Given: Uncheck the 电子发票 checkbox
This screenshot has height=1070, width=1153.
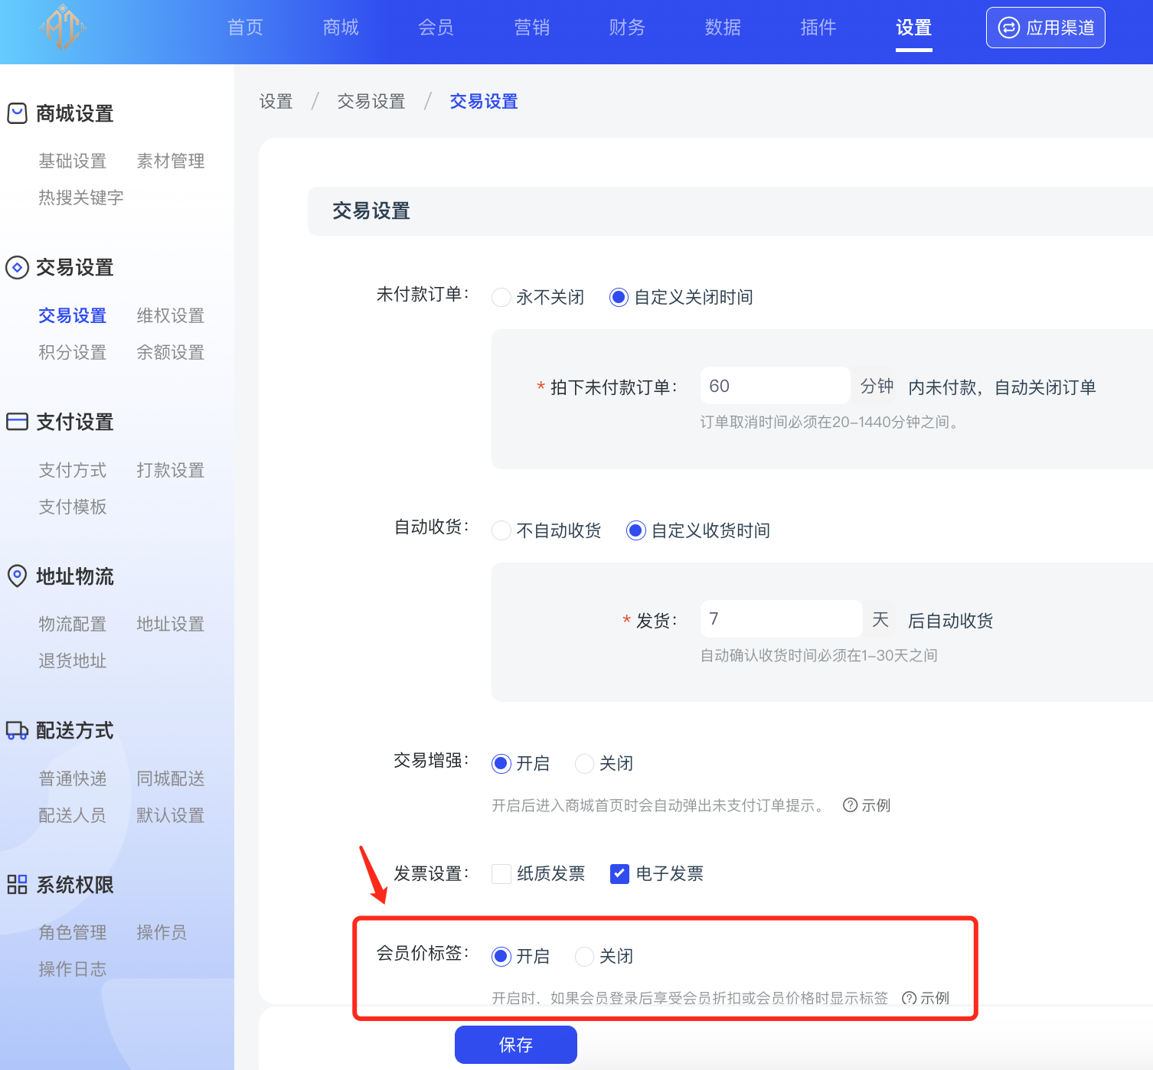Looking at the screenshot, I should pyautogui.click(x=619, y=873).
